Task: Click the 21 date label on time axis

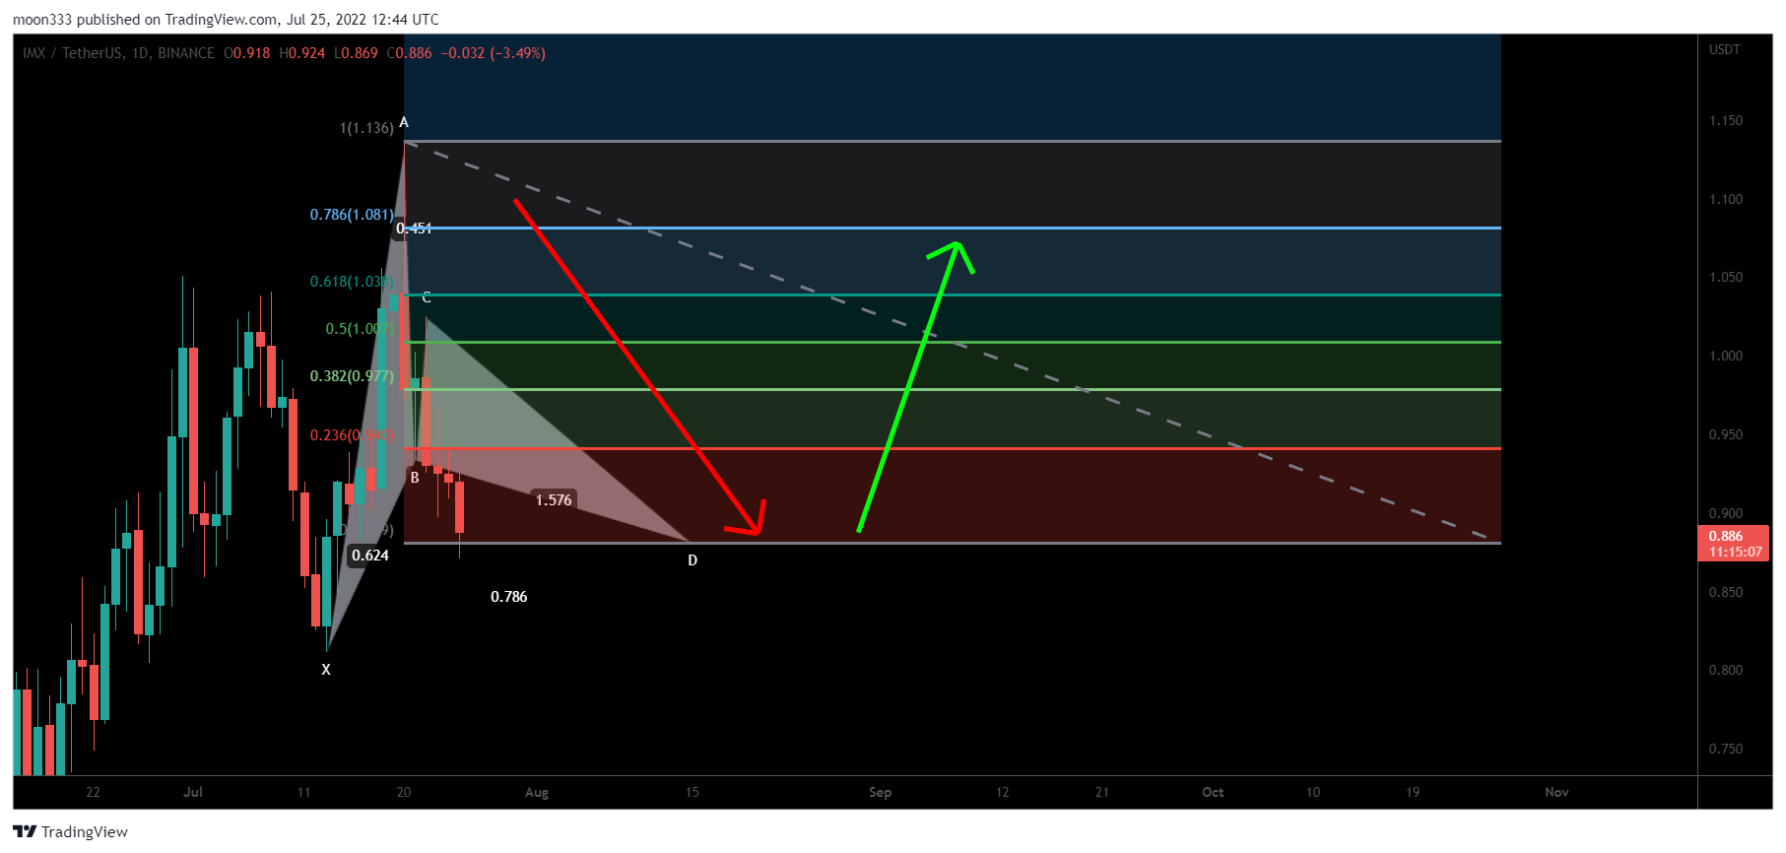Action: coord(1102,792)
